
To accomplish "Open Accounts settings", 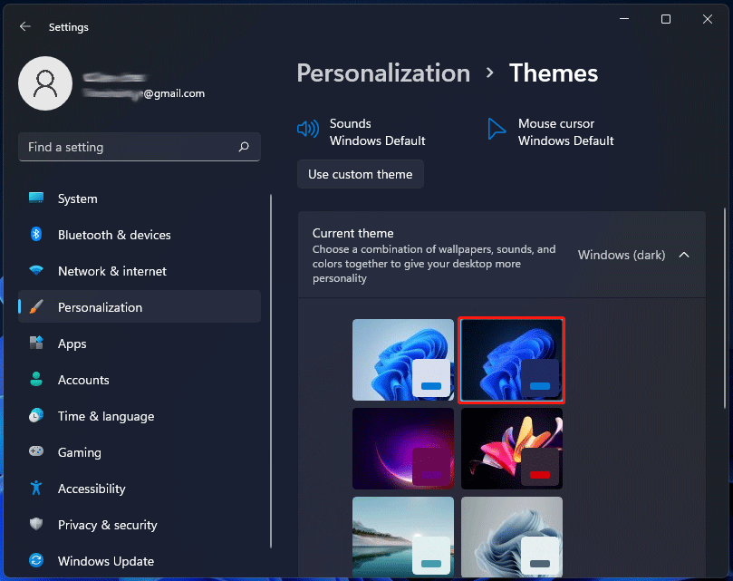I will pyautogui.click(x=140, y=380).
